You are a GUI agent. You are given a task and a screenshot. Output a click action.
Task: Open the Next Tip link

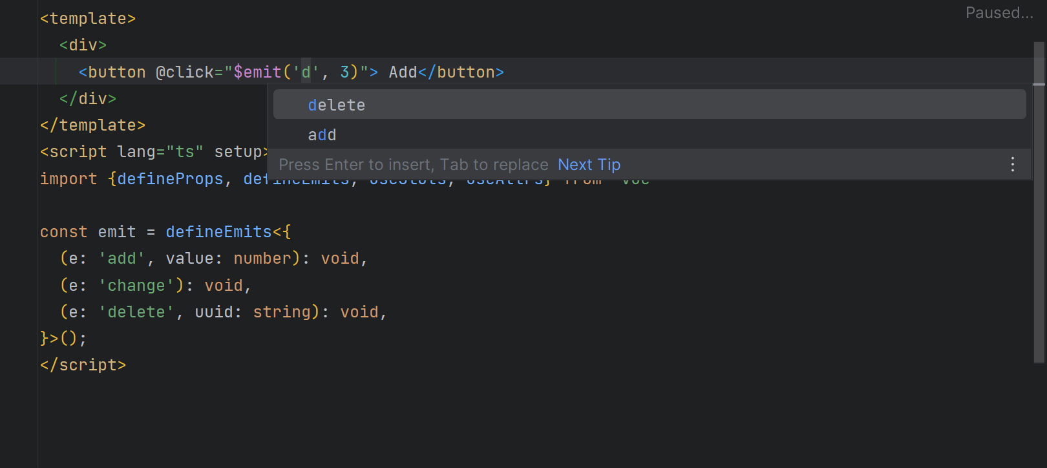pyautogui.click(x=589, y=165)
